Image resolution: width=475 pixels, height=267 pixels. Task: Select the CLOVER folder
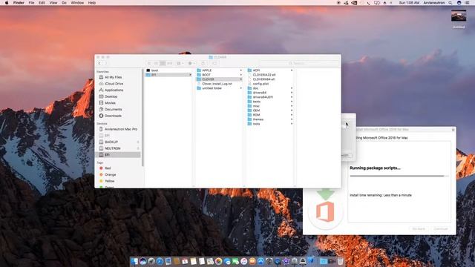click(219, 79)
